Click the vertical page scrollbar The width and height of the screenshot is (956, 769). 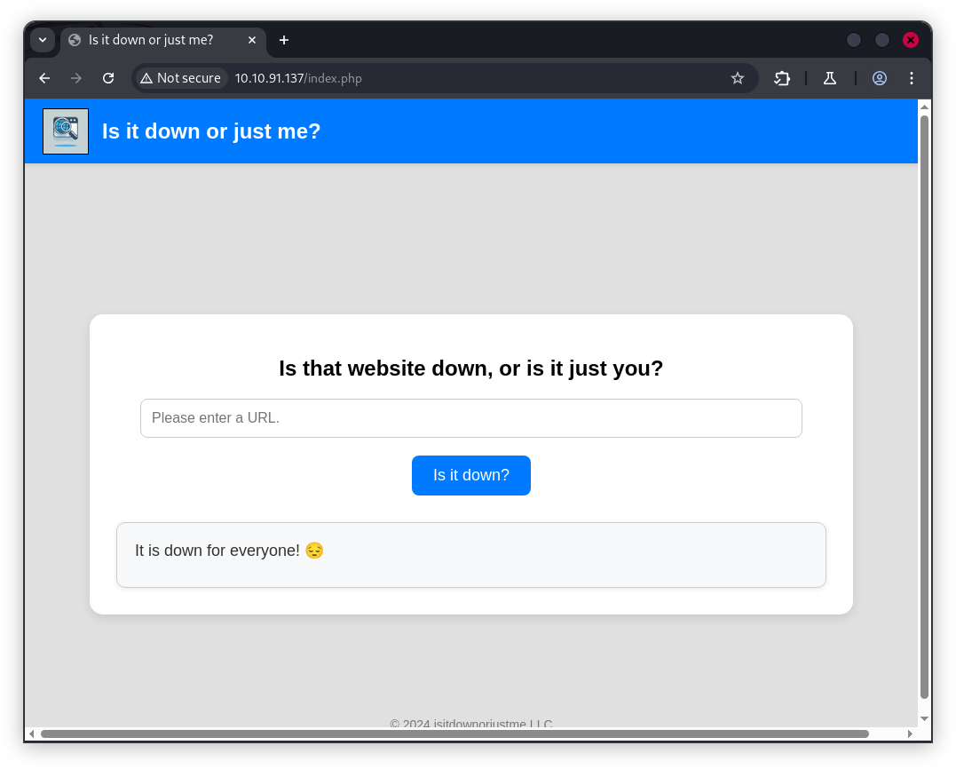tap(924, 400)
